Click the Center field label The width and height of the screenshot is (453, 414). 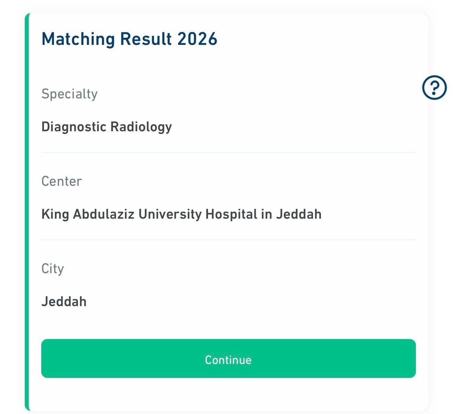coord(62,181)
